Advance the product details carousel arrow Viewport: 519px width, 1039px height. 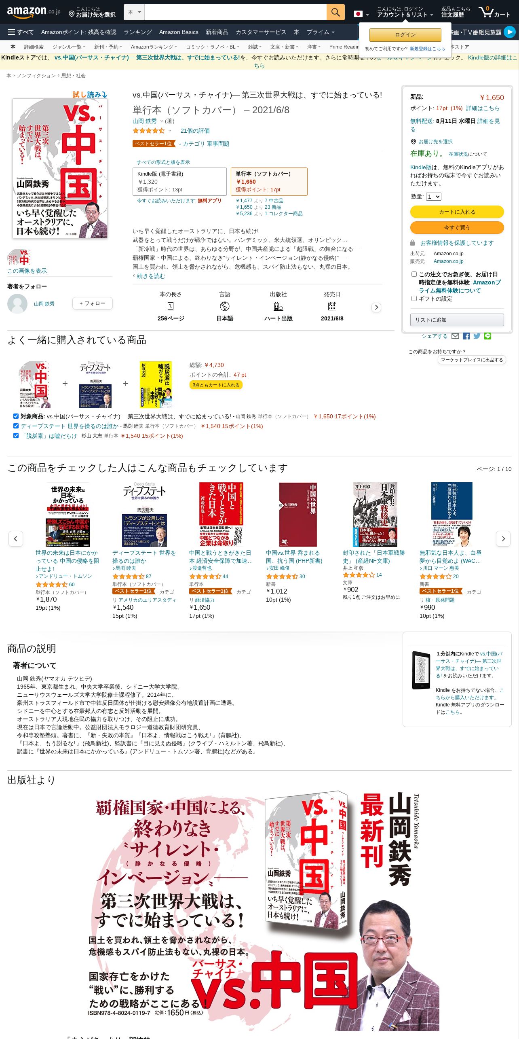[x=376, y=307]
